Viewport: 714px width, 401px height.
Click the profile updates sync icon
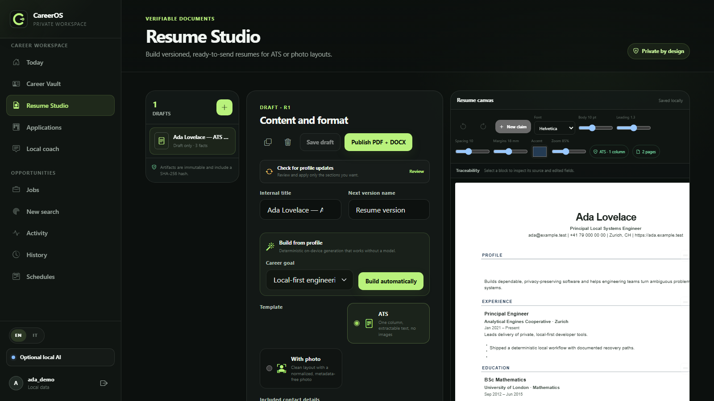(269, 172)
